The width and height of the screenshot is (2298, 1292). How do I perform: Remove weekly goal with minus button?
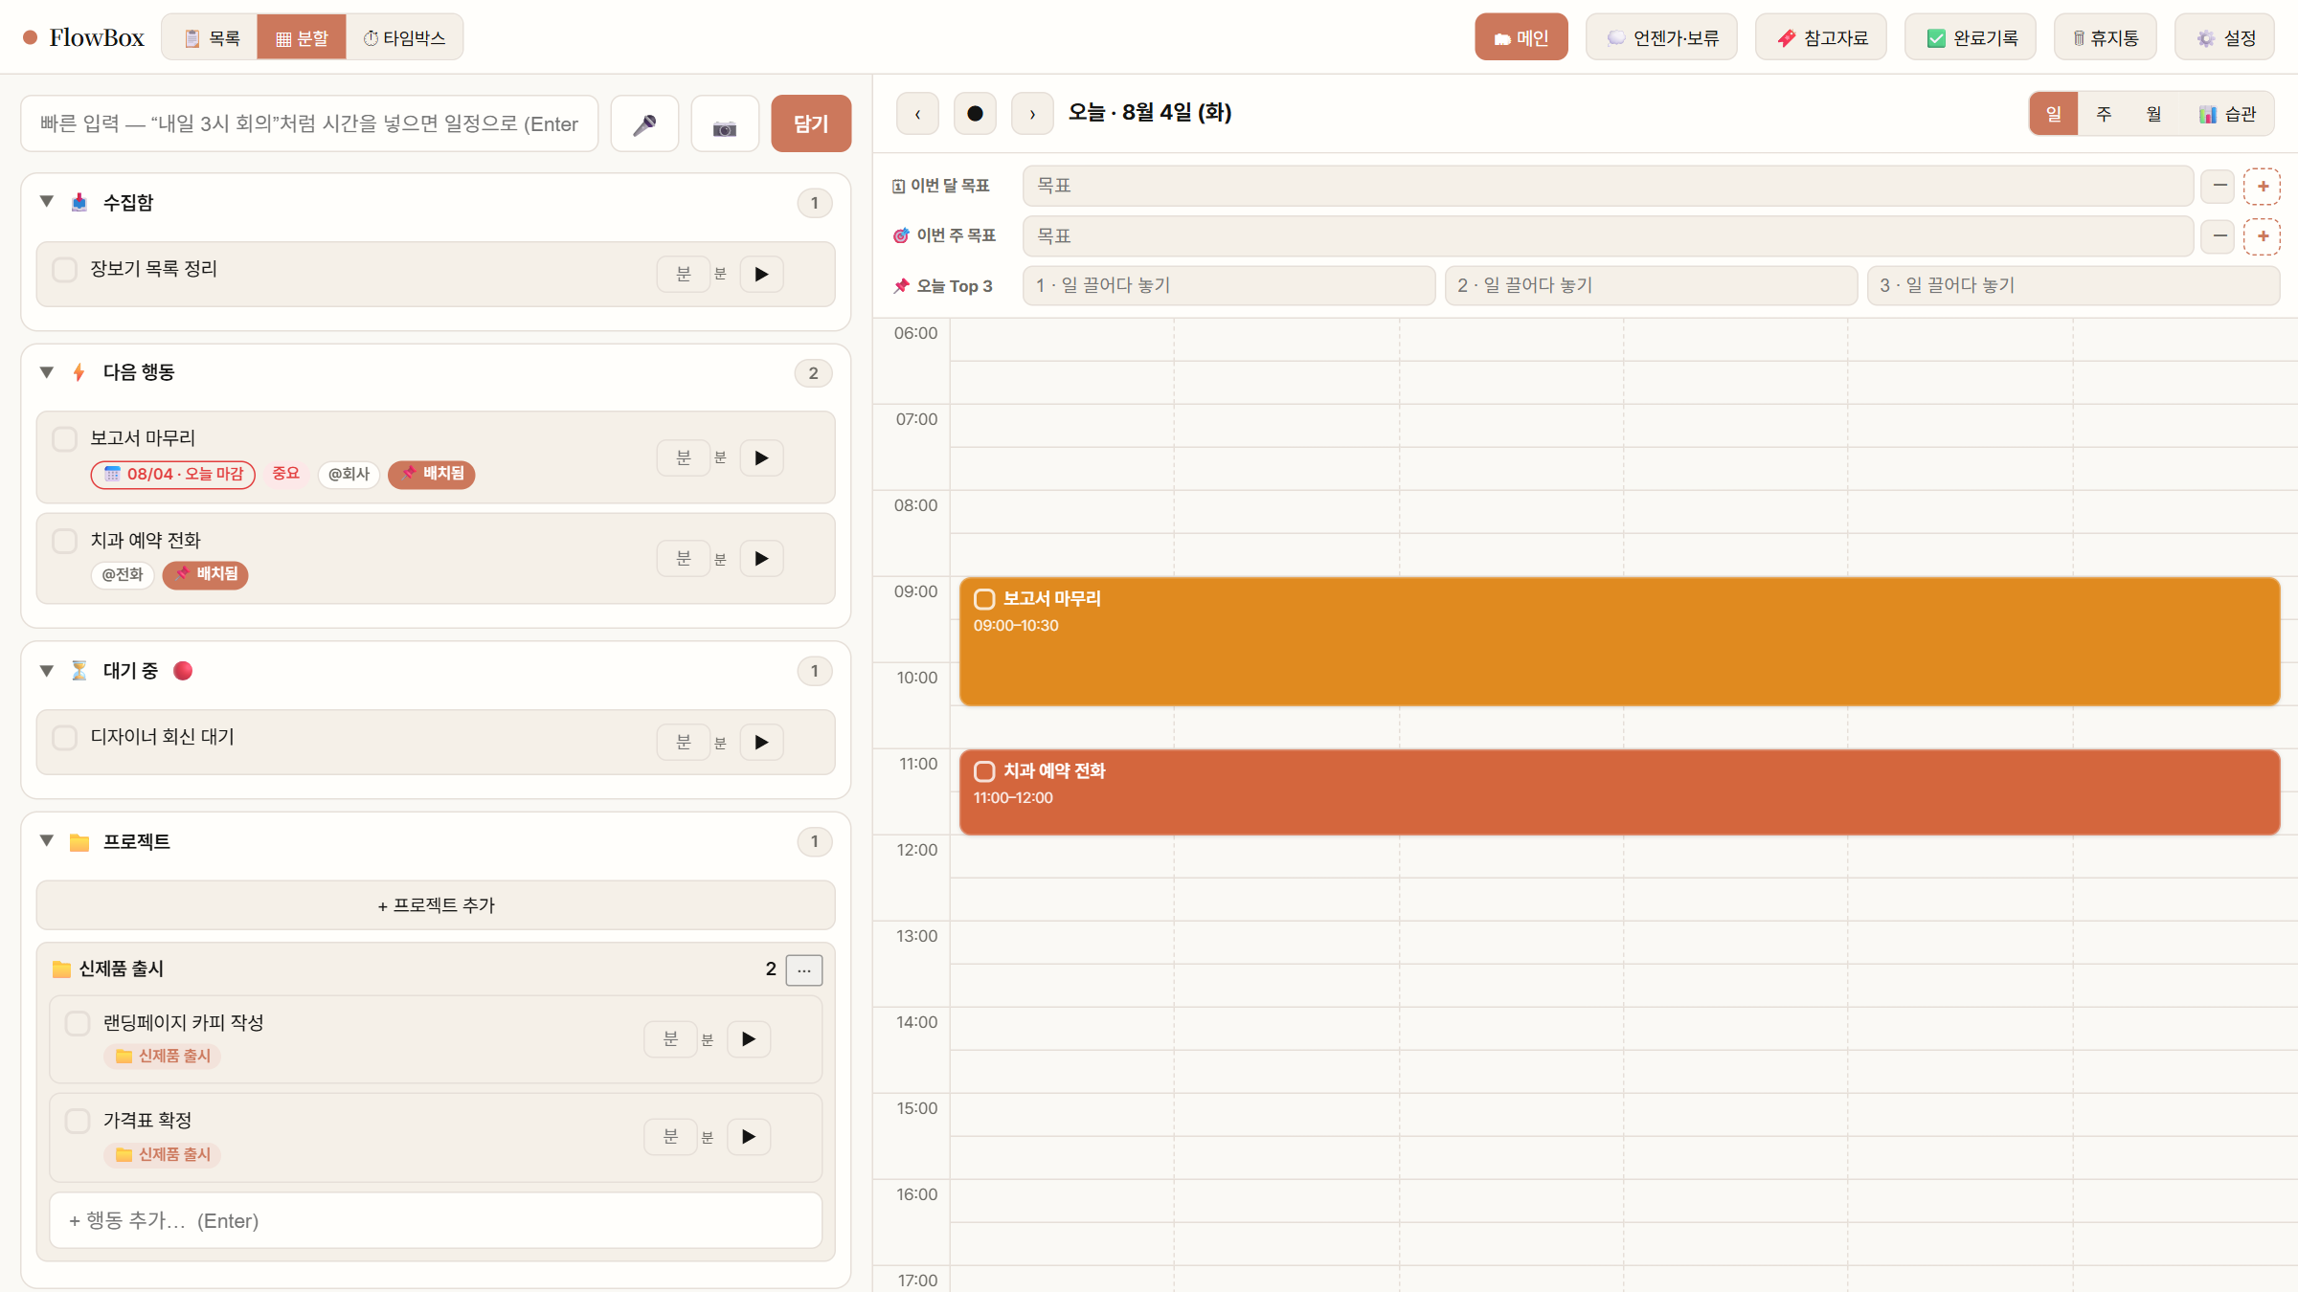click(2218, 236)
